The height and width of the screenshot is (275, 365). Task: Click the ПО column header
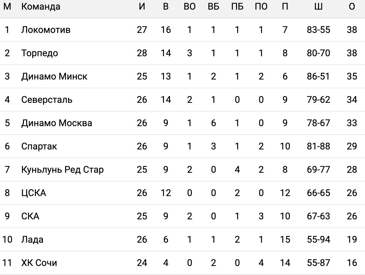coord(261,6)
